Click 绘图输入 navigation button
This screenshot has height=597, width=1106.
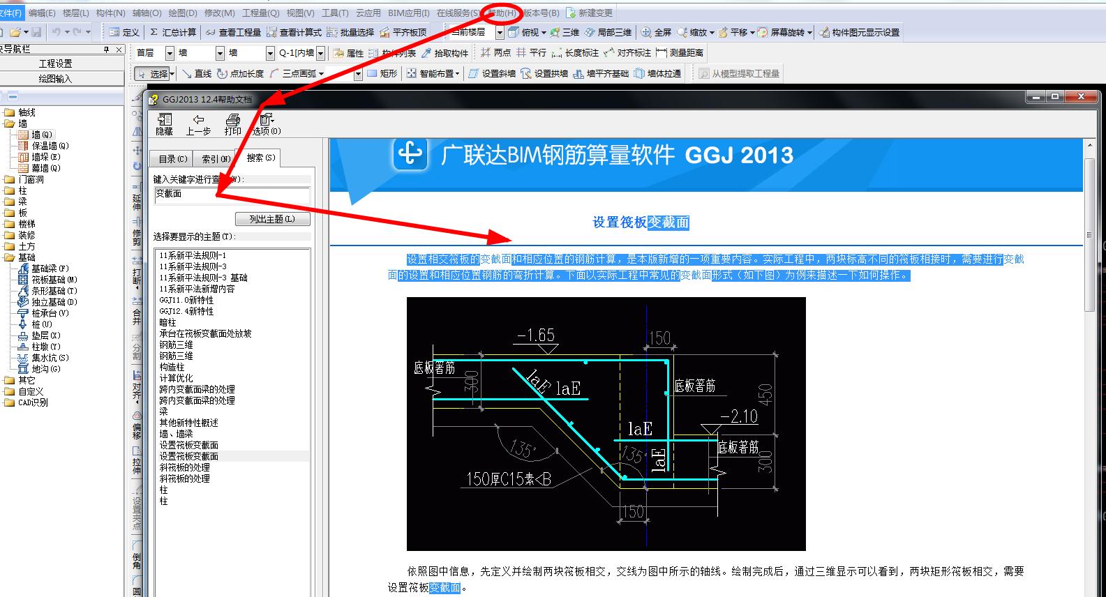pyautogui.click(x=56, y=79)
